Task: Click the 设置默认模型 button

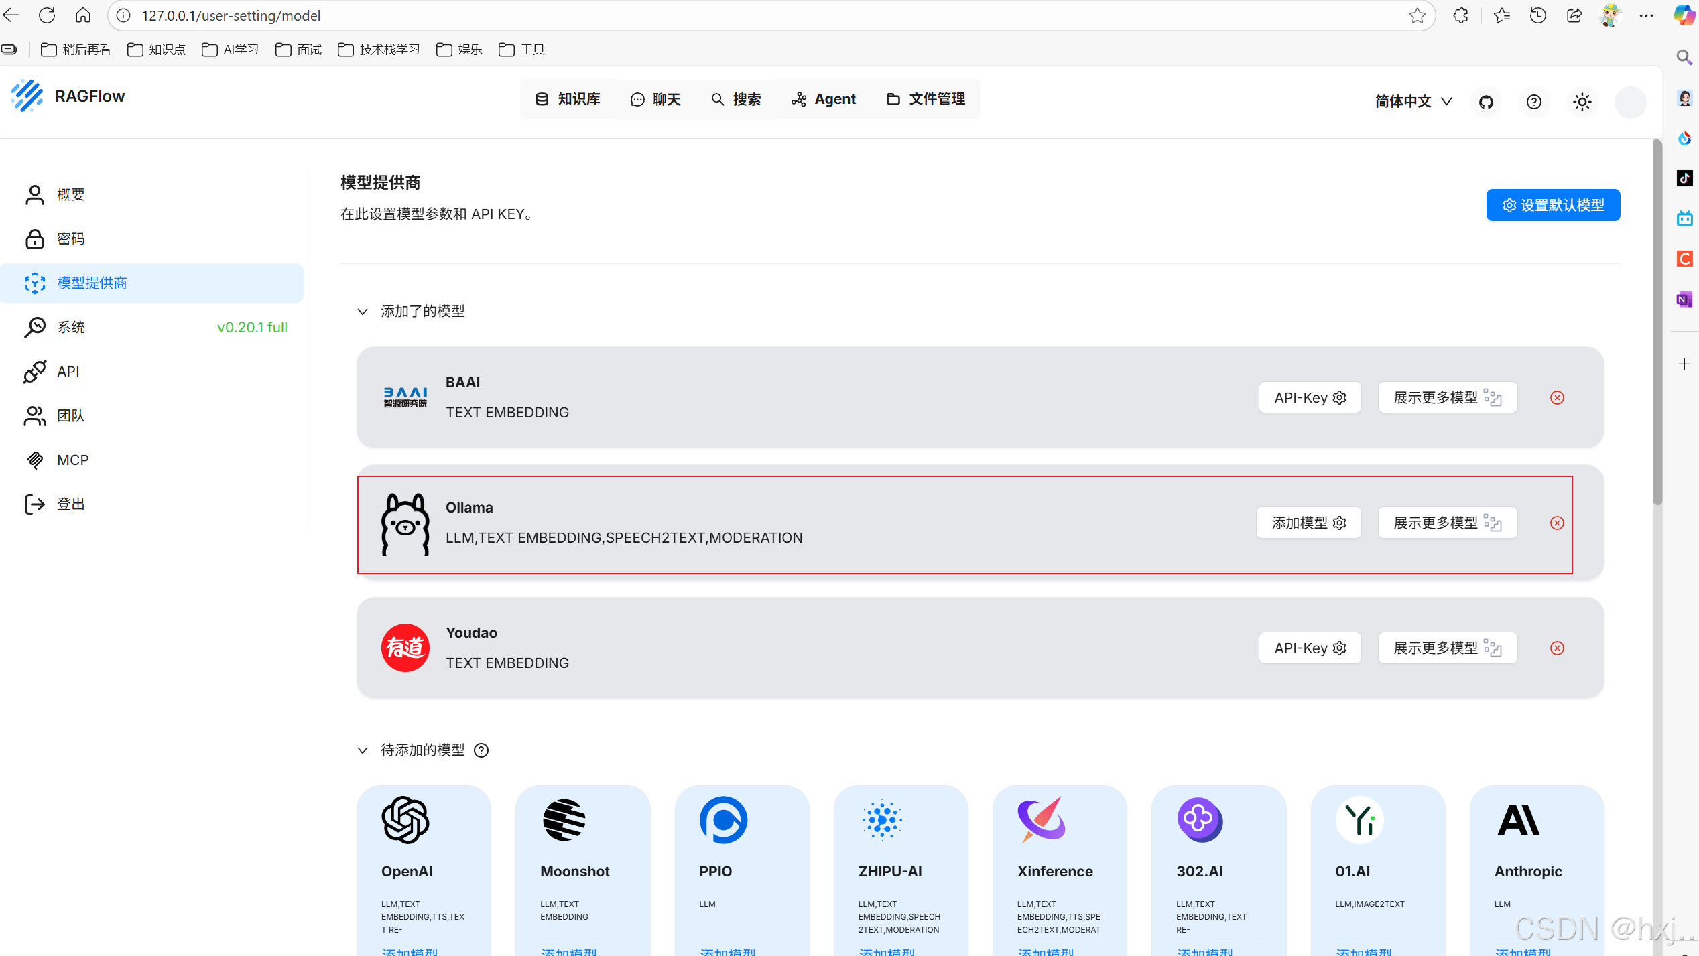Action: [1553, 205]
